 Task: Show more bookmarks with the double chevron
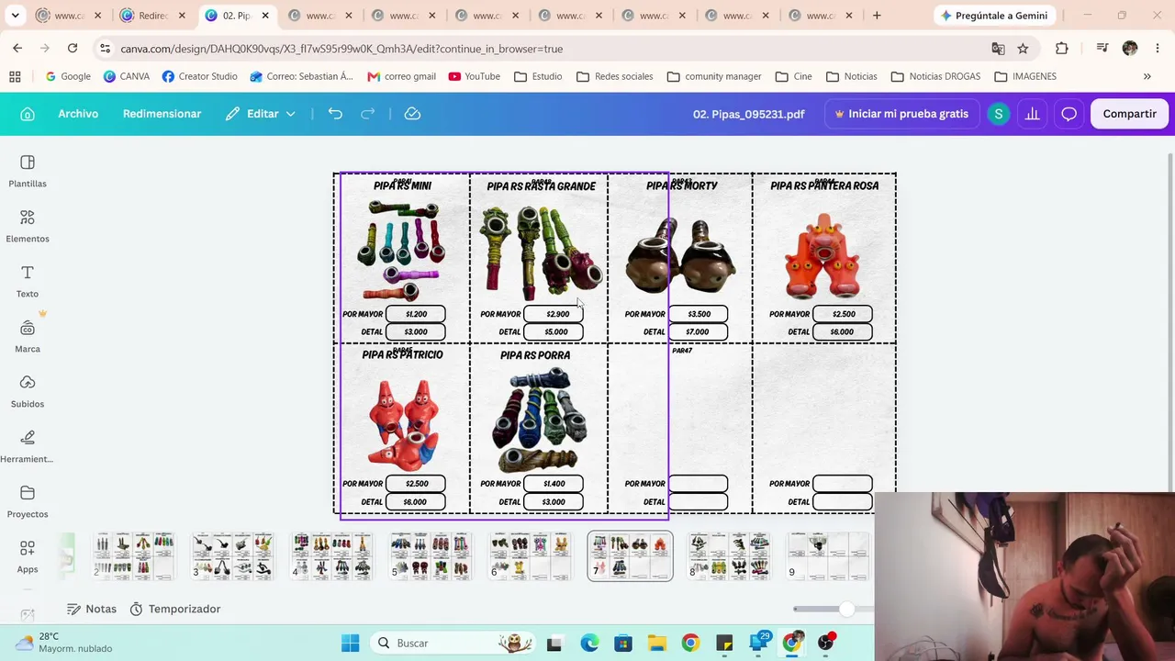point(1147,76)
